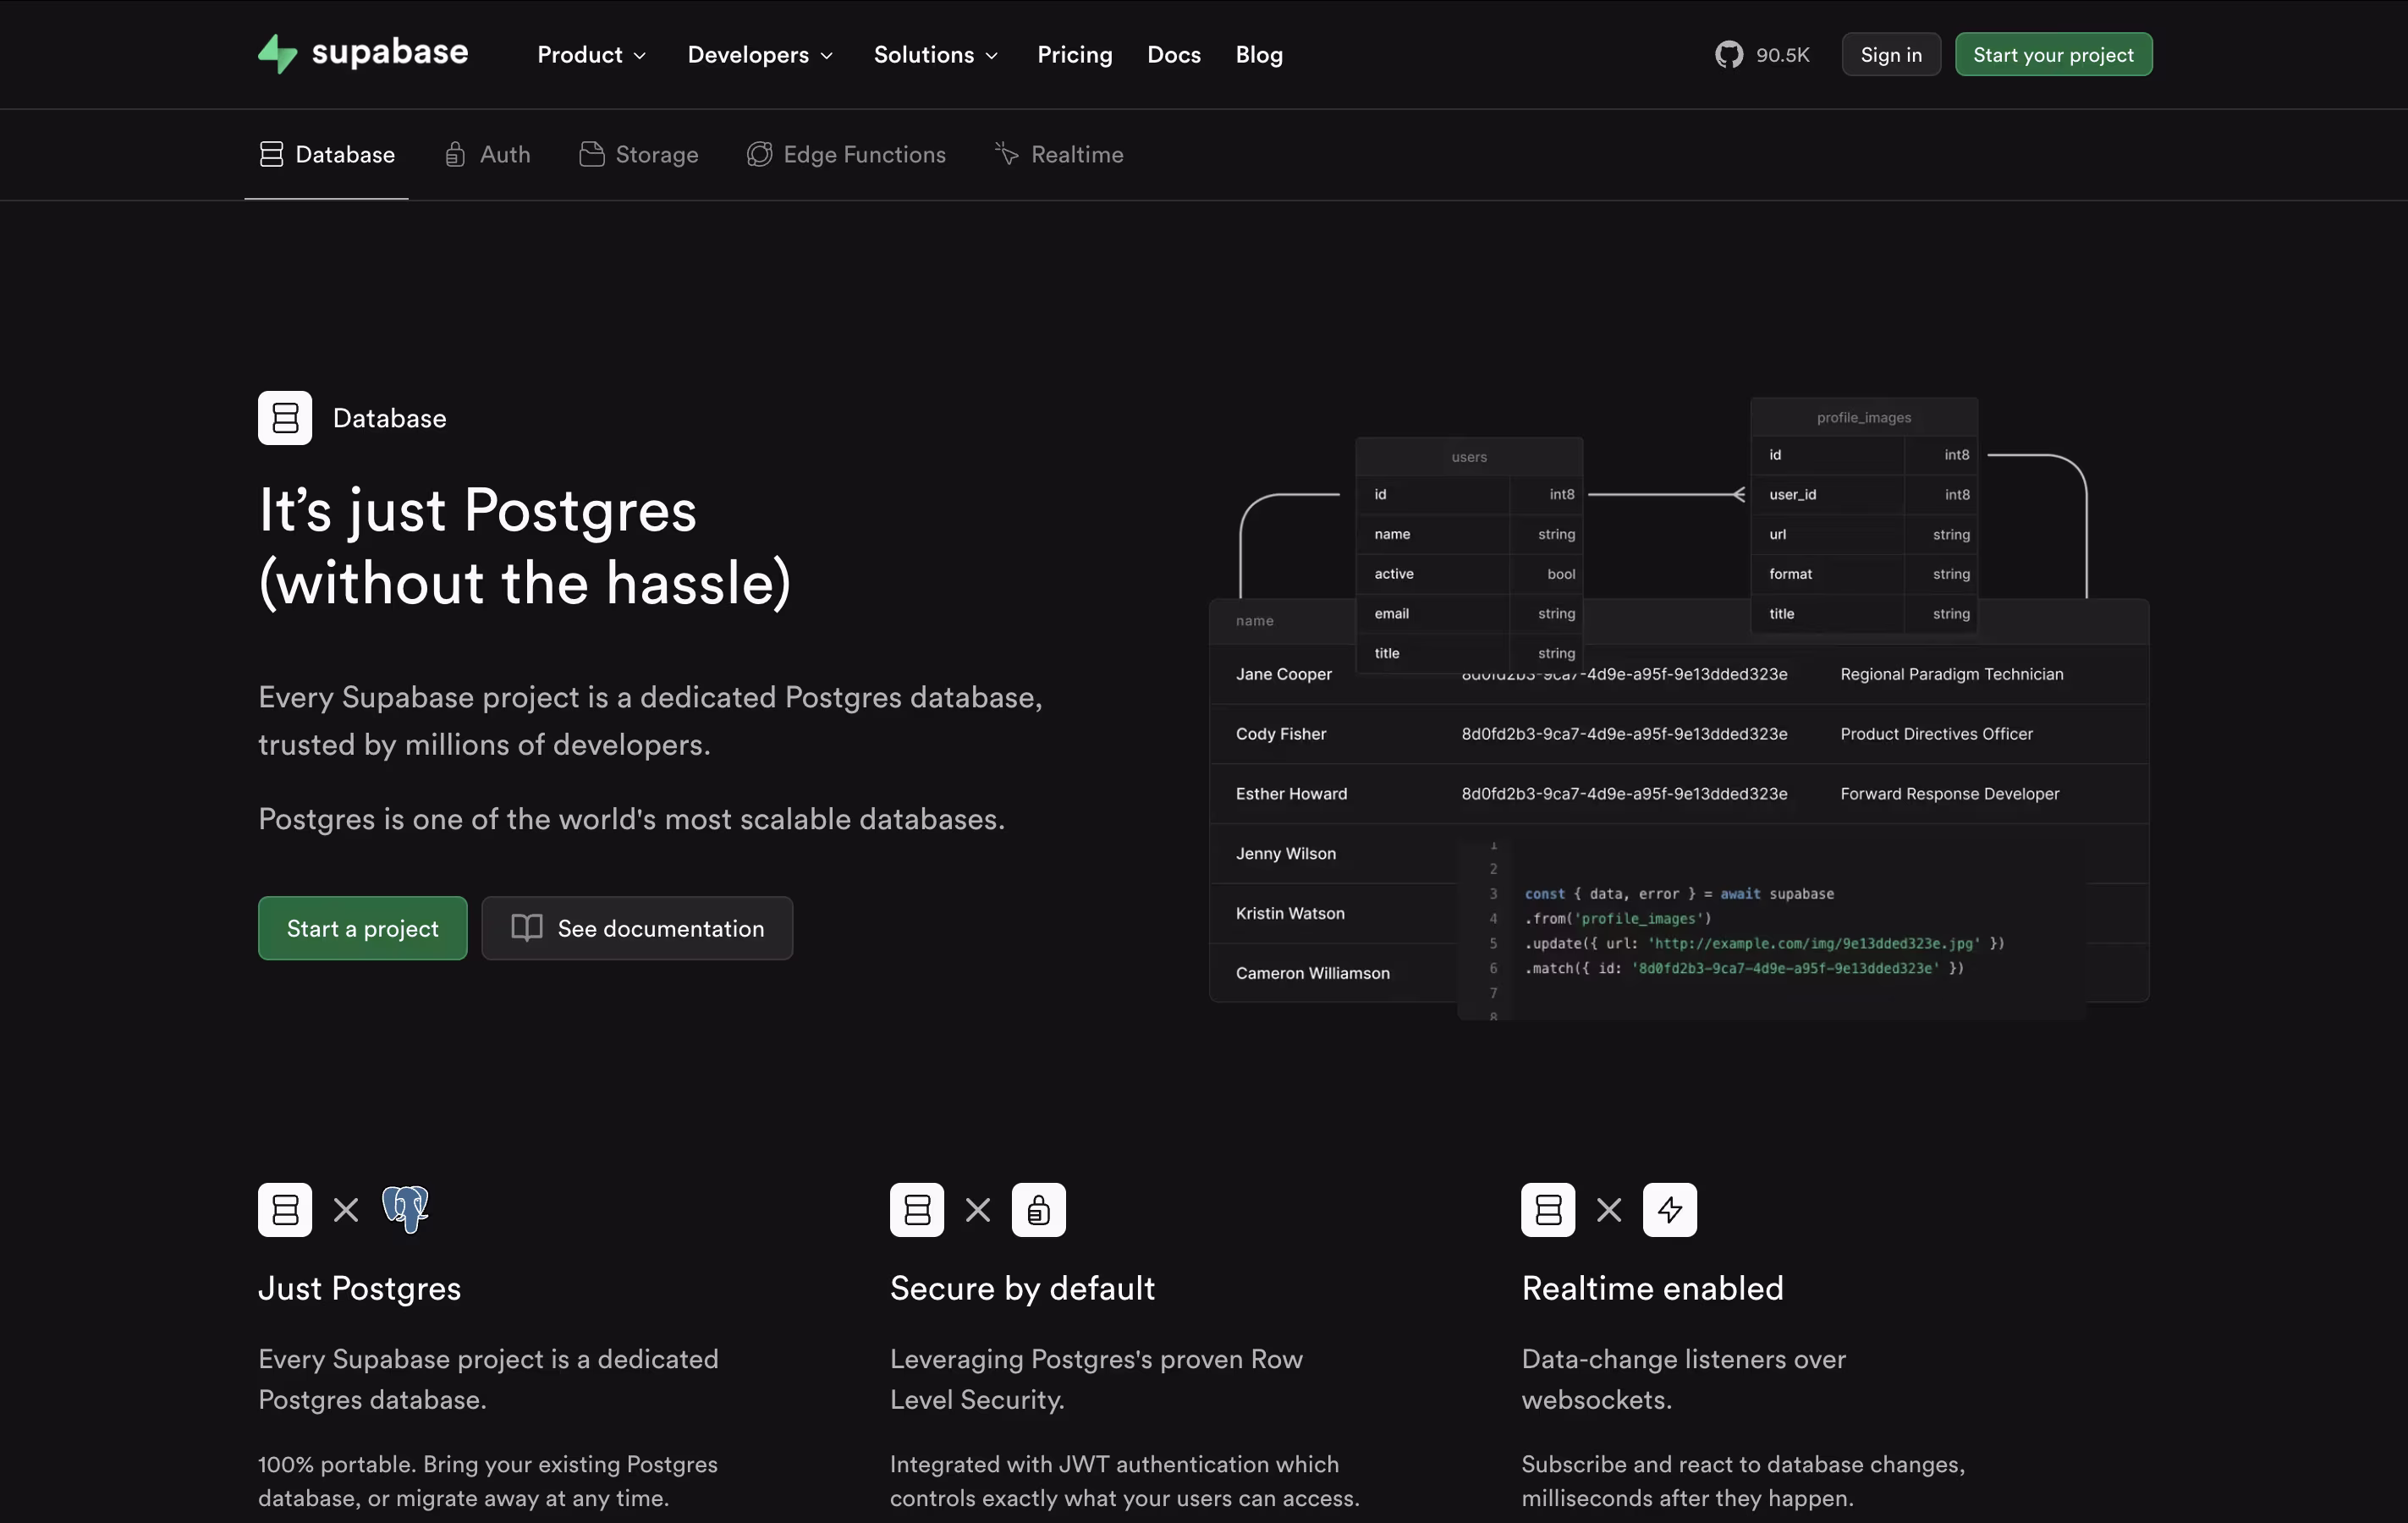Open the GitHub repository icon

coord(1728,54)
